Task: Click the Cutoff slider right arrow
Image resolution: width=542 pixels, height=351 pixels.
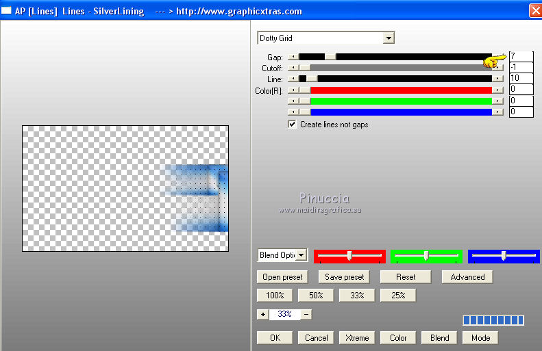Action: tap(497, 68)
